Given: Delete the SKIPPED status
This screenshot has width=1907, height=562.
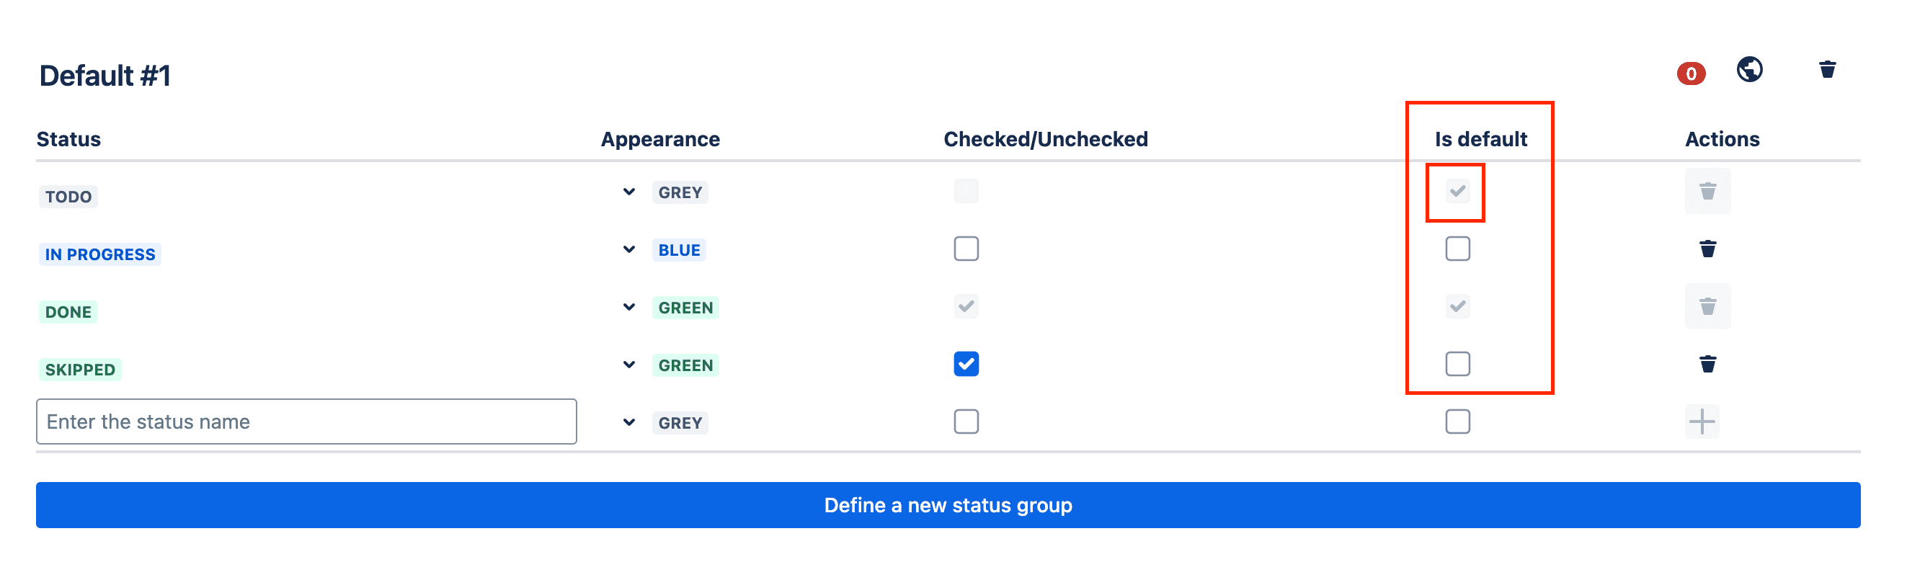Looking at the screenshot, I should pos(1707,364).
